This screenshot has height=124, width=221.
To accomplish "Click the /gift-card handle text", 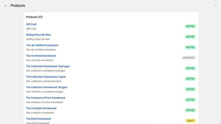I will tap(31, 29).
